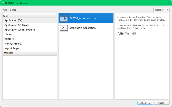Choose Application (Qt for Python) category
Image resolution: width=172 pixels, height=107 pixels.
(x=30, y=30)
